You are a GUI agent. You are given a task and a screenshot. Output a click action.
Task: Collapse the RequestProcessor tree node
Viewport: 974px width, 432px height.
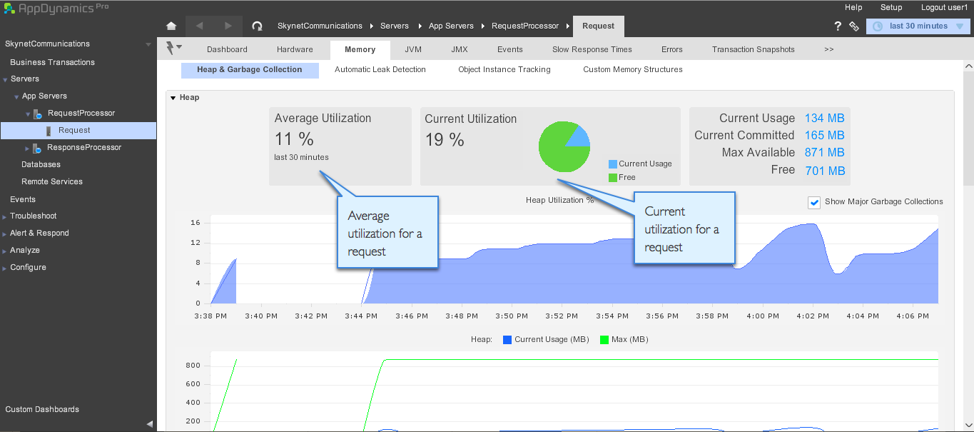click(28, 114)
